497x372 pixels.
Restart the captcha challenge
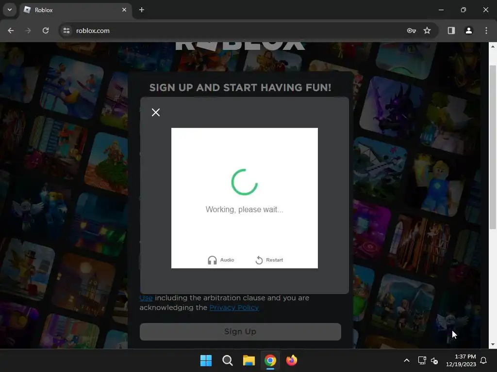coord(269,260)
